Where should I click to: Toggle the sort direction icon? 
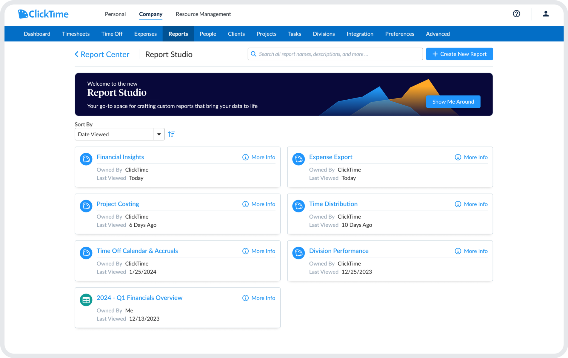click(171, 134)
